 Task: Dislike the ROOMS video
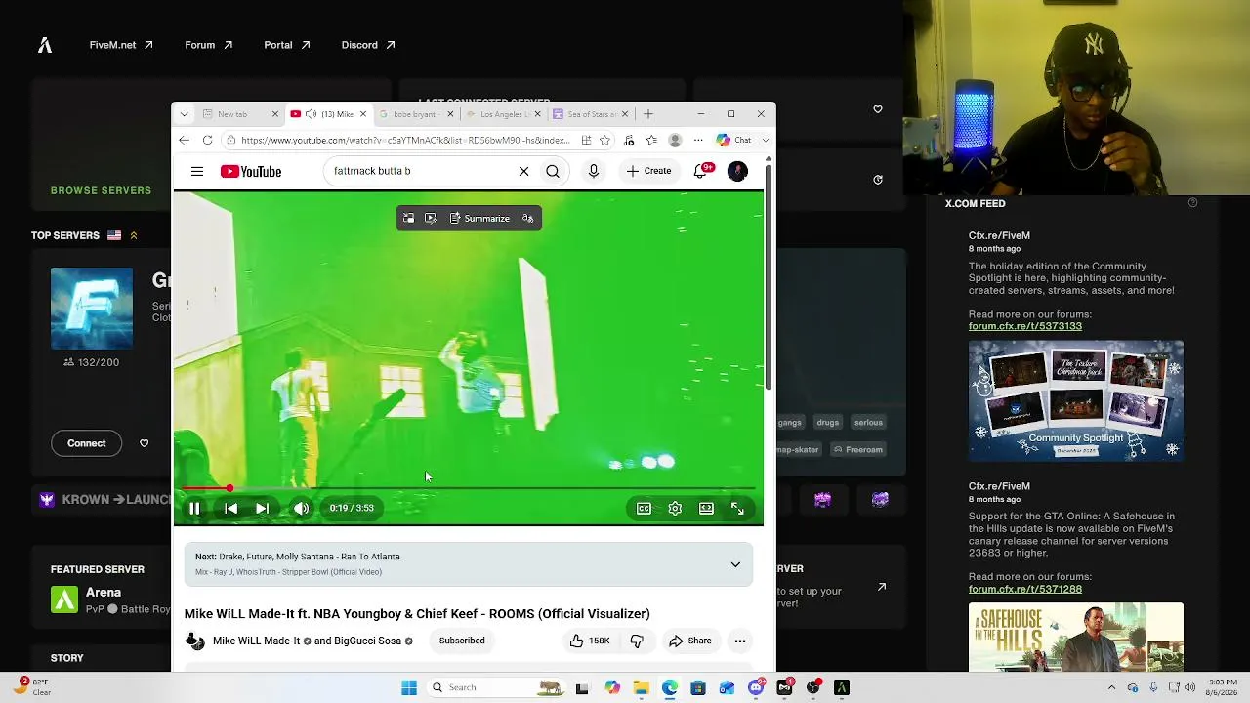click(x=637, y=641)
